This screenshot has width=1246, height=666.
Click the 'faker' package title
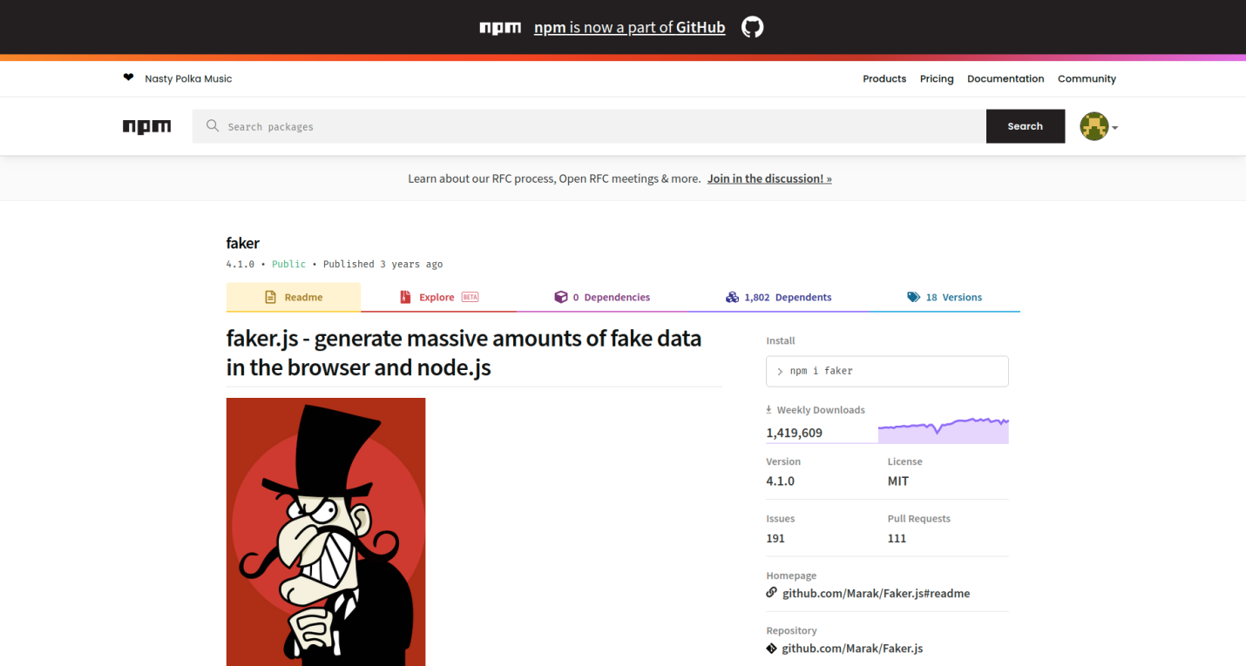coord(243,243)
